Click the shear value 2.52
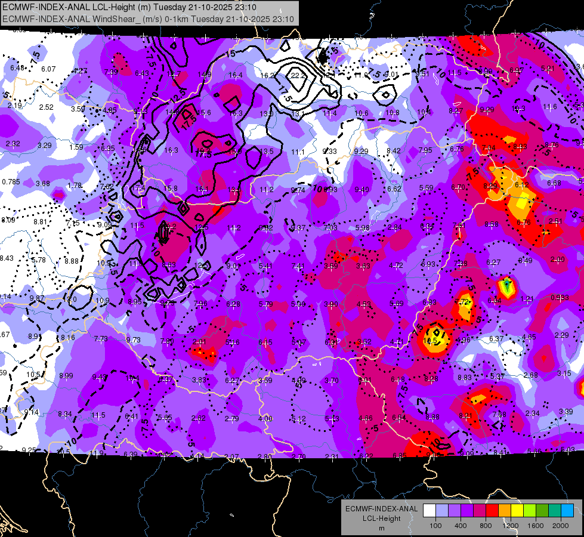 click(46, 107)
